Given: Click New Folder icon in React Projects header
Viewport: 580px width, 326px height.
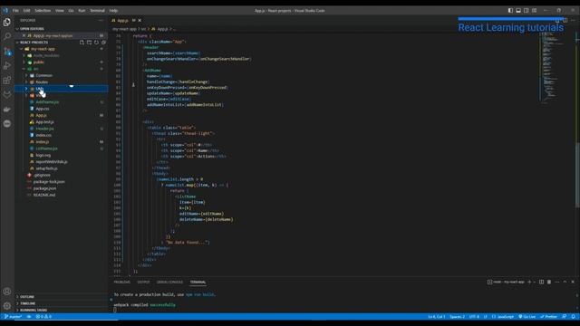Looking at the screenshot, I should coord(89,43).
